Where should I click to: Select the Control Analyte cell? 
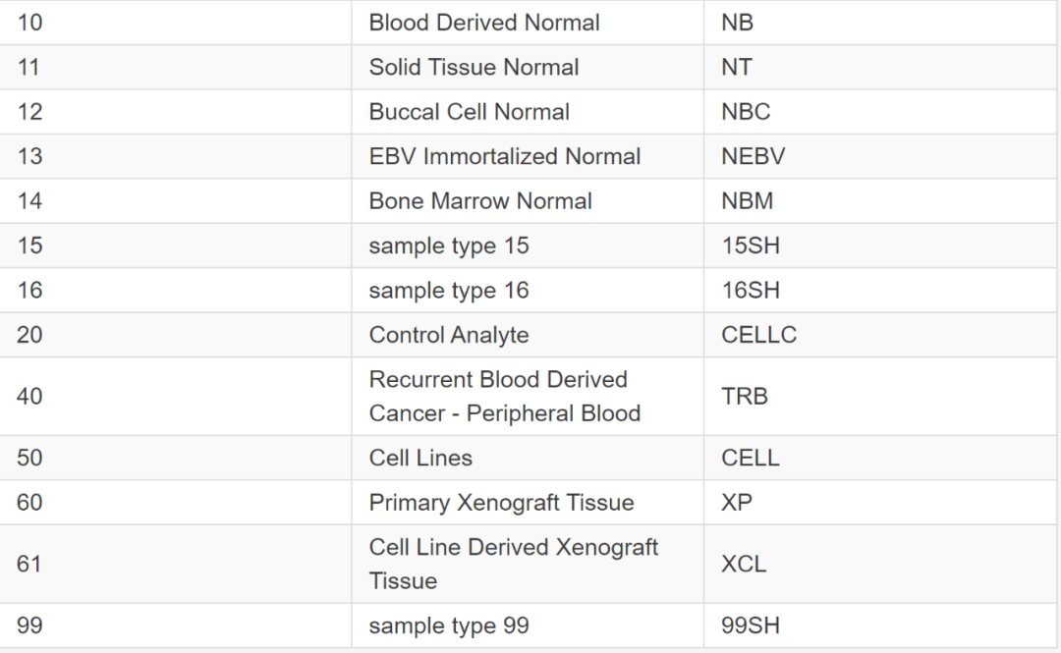tap(528, 335)
